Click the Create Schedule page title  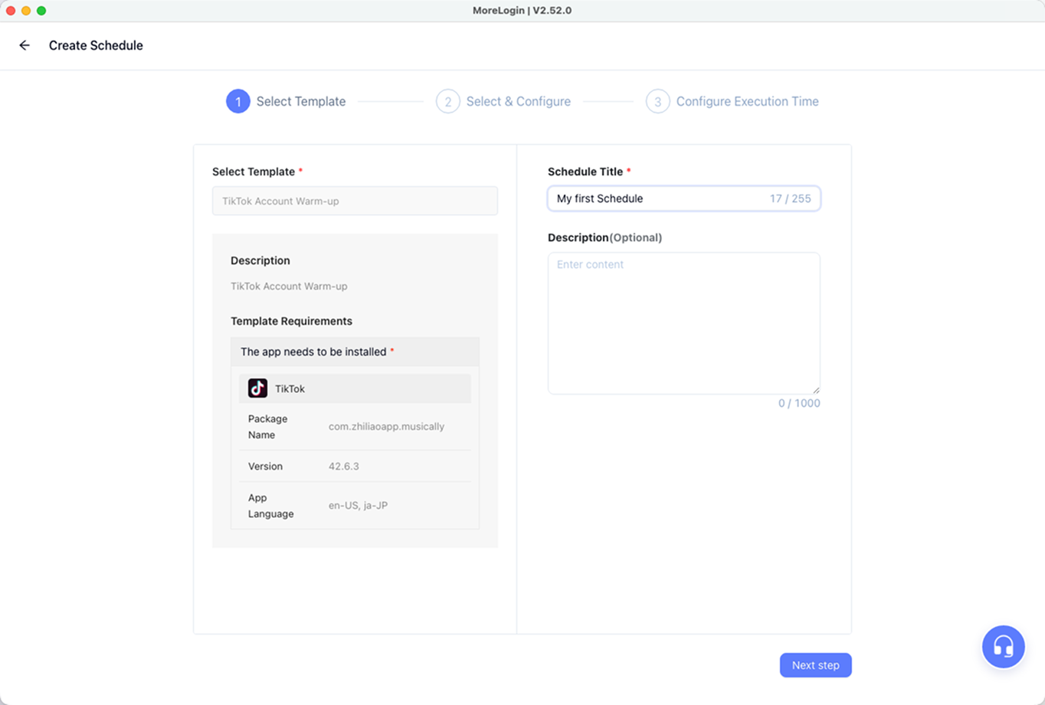click(x=96, y=45)
